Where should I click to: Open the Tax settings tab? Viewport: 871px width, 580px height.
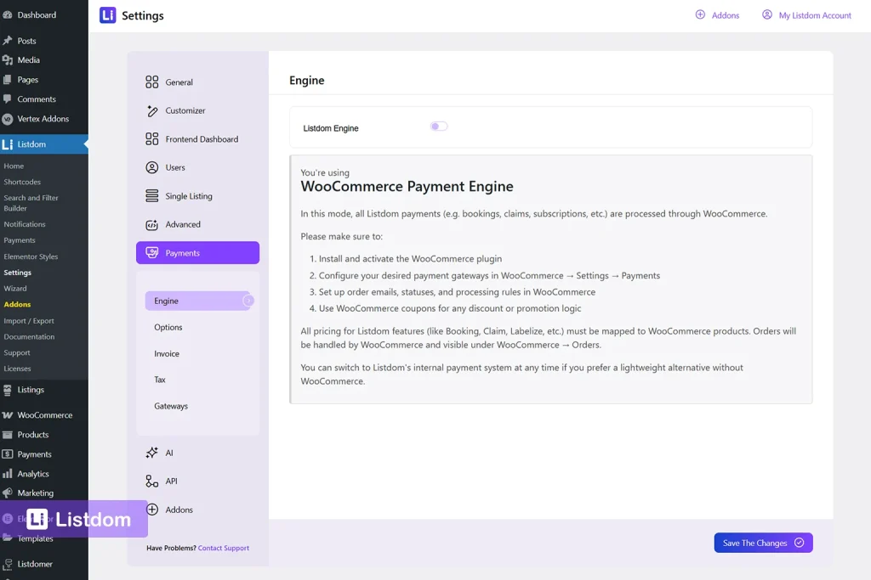[162, 380]
